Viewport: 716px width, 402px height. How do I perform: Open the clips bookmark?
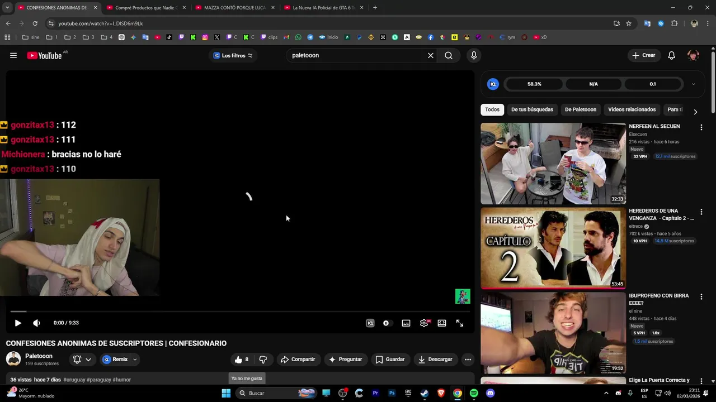(269, 37)
